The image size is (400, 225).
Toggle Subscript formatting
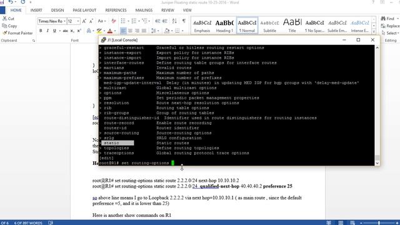coord(72,31)
